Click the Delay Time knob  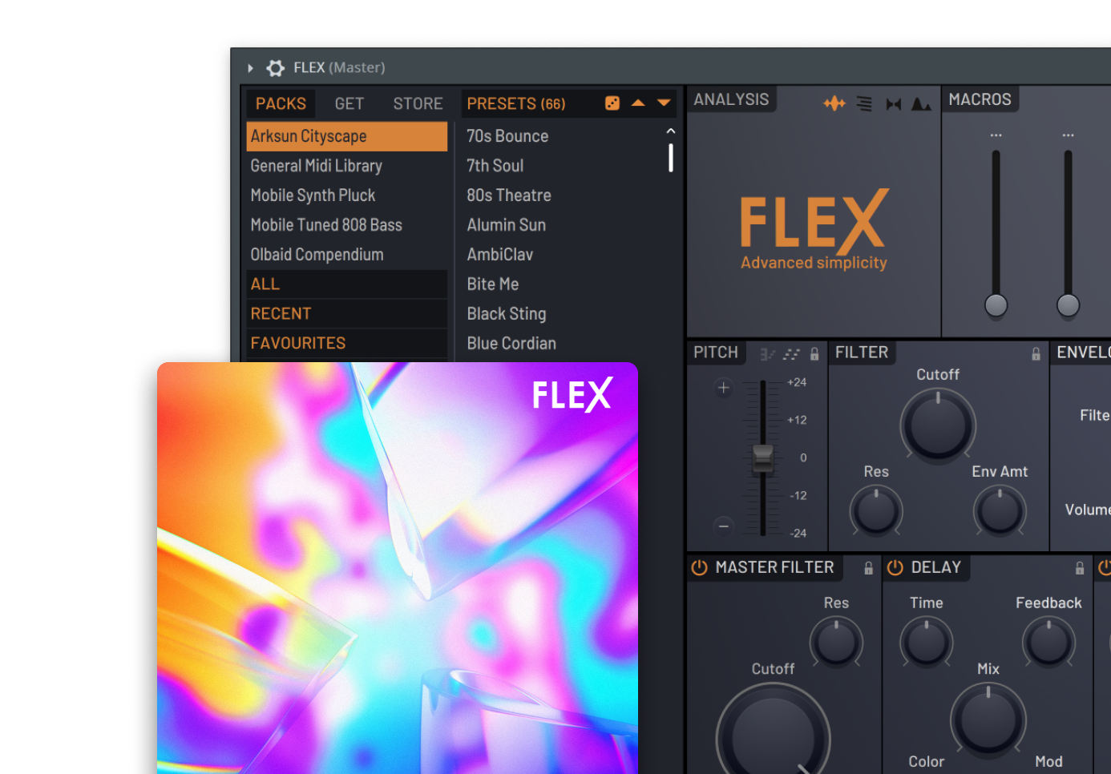tap(927, 643)
